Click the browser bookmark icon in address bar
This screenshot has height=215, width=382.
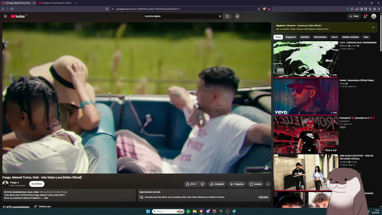click(x=107, y=9)
